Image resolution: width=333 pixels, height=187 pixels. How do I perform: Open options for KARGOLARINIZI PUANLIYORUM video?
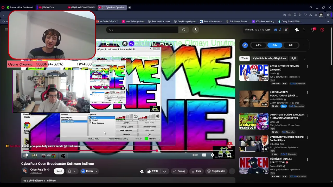click(x=308, y=93)
